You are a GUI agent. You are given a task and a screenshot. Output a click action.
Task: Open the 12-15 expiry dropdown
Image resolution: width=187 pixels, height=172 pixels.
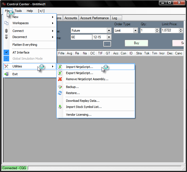(109, 37)
